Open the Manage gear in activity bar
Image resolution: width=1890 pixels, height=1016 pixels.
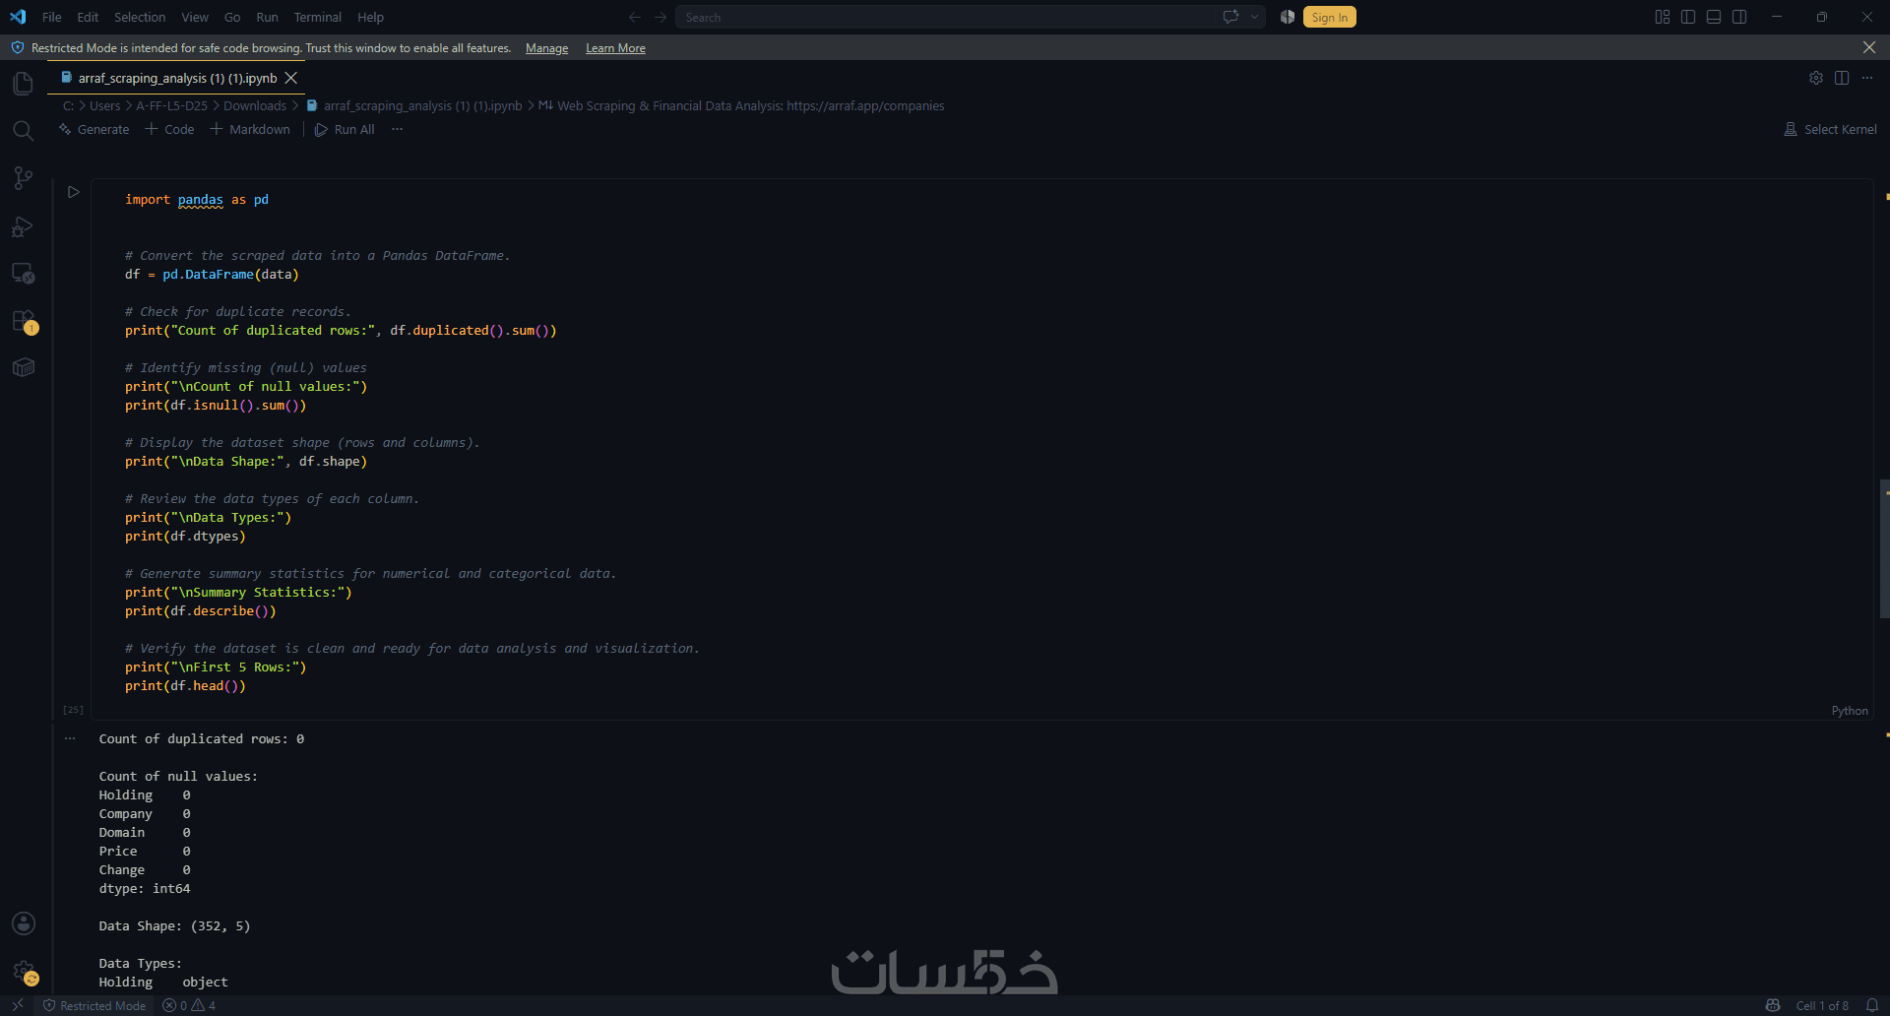pyautogui.click(x=24, y=972)
